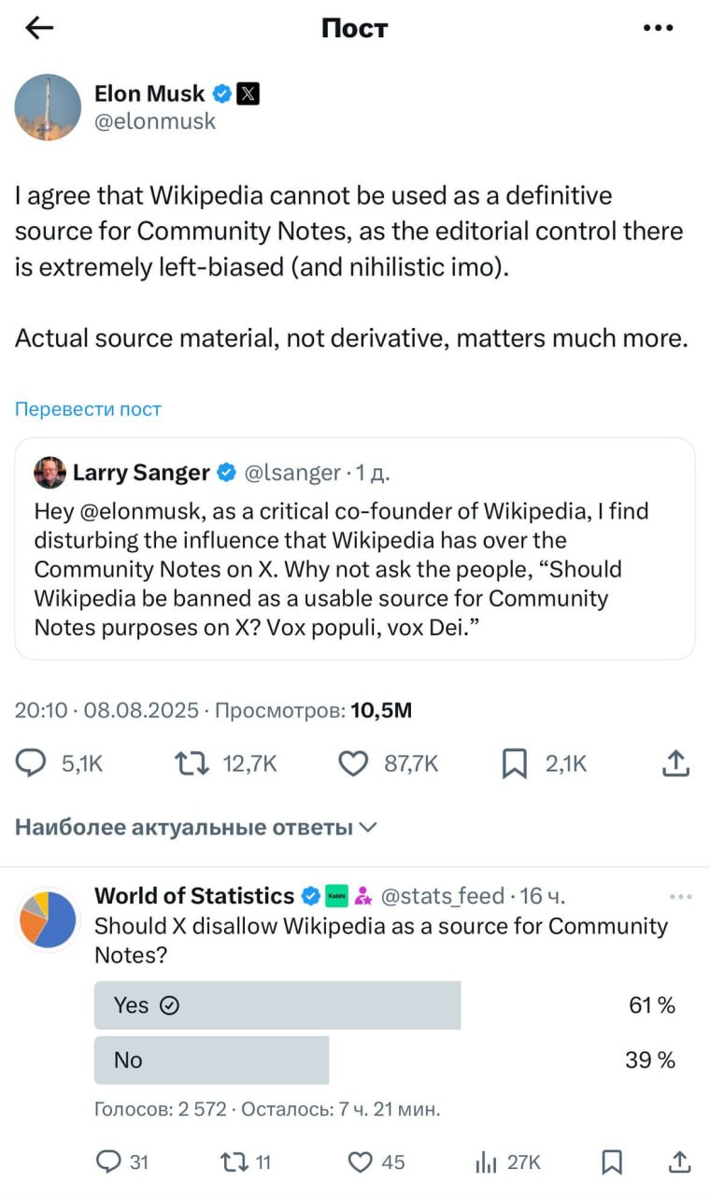The width and height of the screenshot is (710, 1196).
Task: Click the Перевести пост link
Action: 88,409
